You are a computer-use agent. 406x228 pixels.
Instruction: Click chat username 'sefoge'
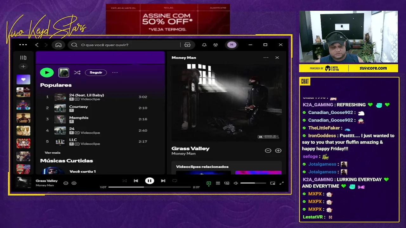[x=310, y=156]
